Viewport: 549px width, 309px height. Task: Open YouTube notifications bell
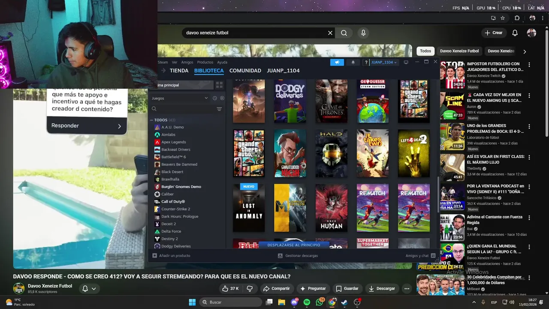click(x=515, y=33)
